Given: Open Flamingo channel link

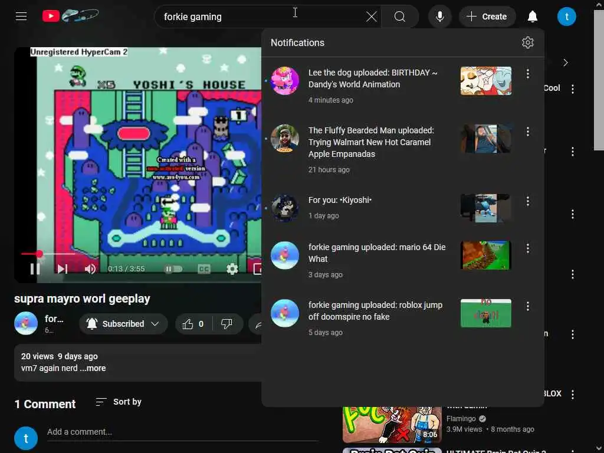Looking at the screenshot, I should click(x=461, y=418).
